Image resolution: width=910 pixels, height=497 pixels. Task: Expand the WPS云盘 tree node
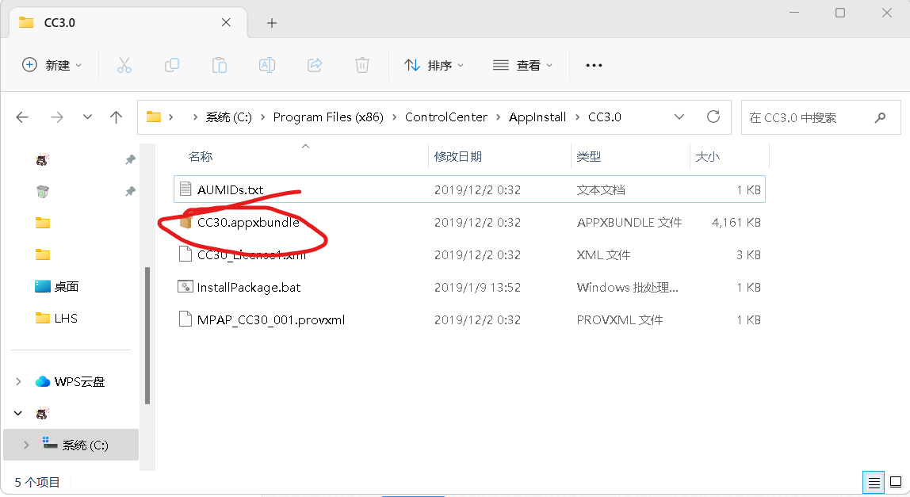coord(18,381)
